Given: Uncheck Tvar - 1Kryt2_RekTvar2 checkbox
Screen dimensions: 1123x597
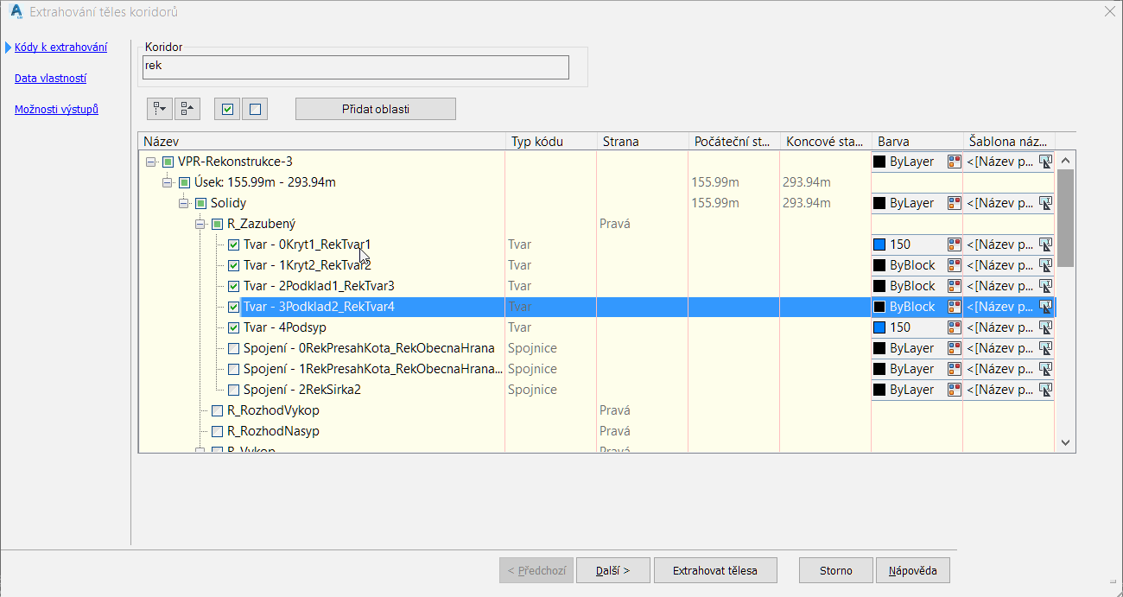Looking at the screenshot, I should pyautogui.click(x=233, y=265).
